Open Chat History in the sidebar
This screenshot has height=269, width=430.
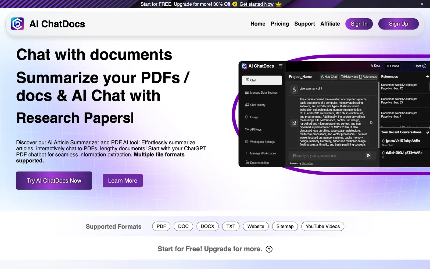255,105
